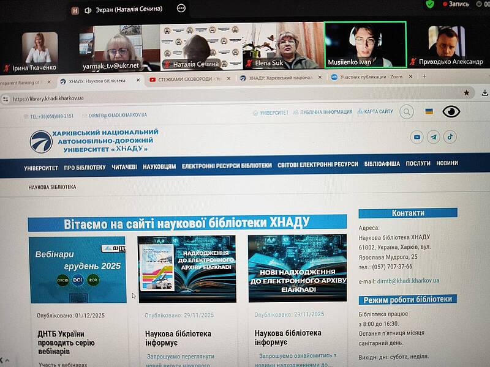Expand the СВІТОВІ ЕЛЕКТРОННІ РЕСУРСИ menu

point(317,165)
